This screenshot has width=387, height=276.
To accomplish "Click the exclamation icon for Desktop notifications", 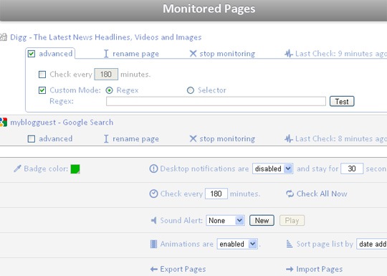I will coord(153,168).
